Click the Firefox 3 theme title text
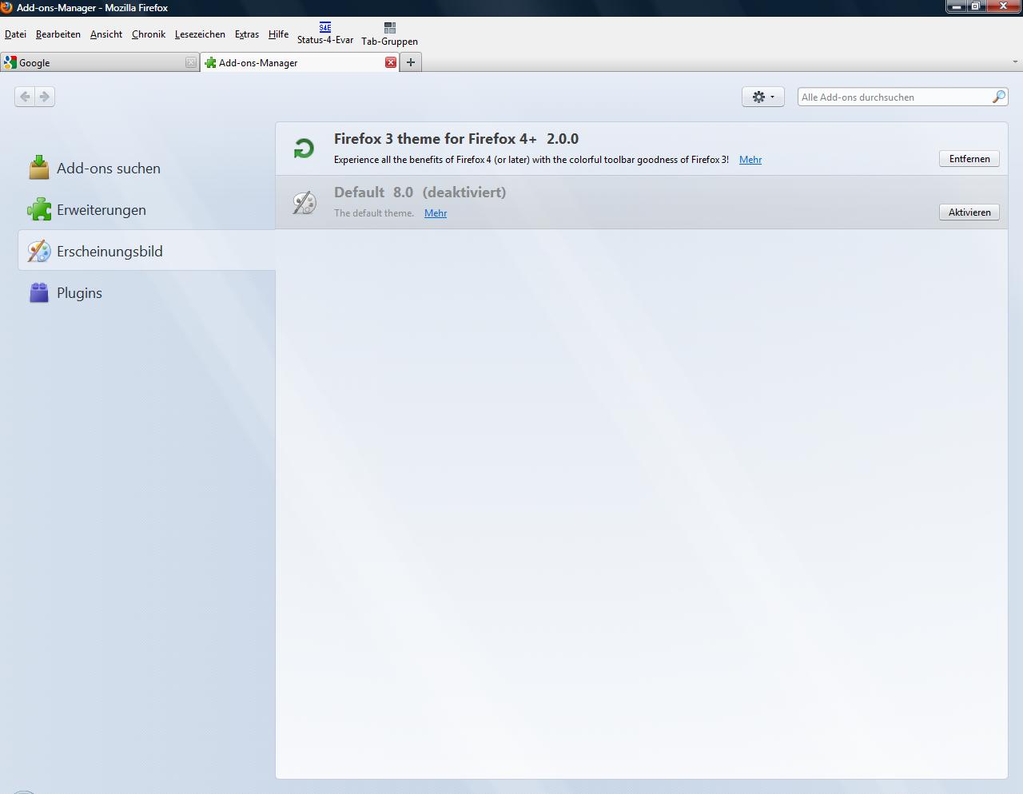Image resolution: width=1023 pixels, height=794 pixels. point(456,139)
